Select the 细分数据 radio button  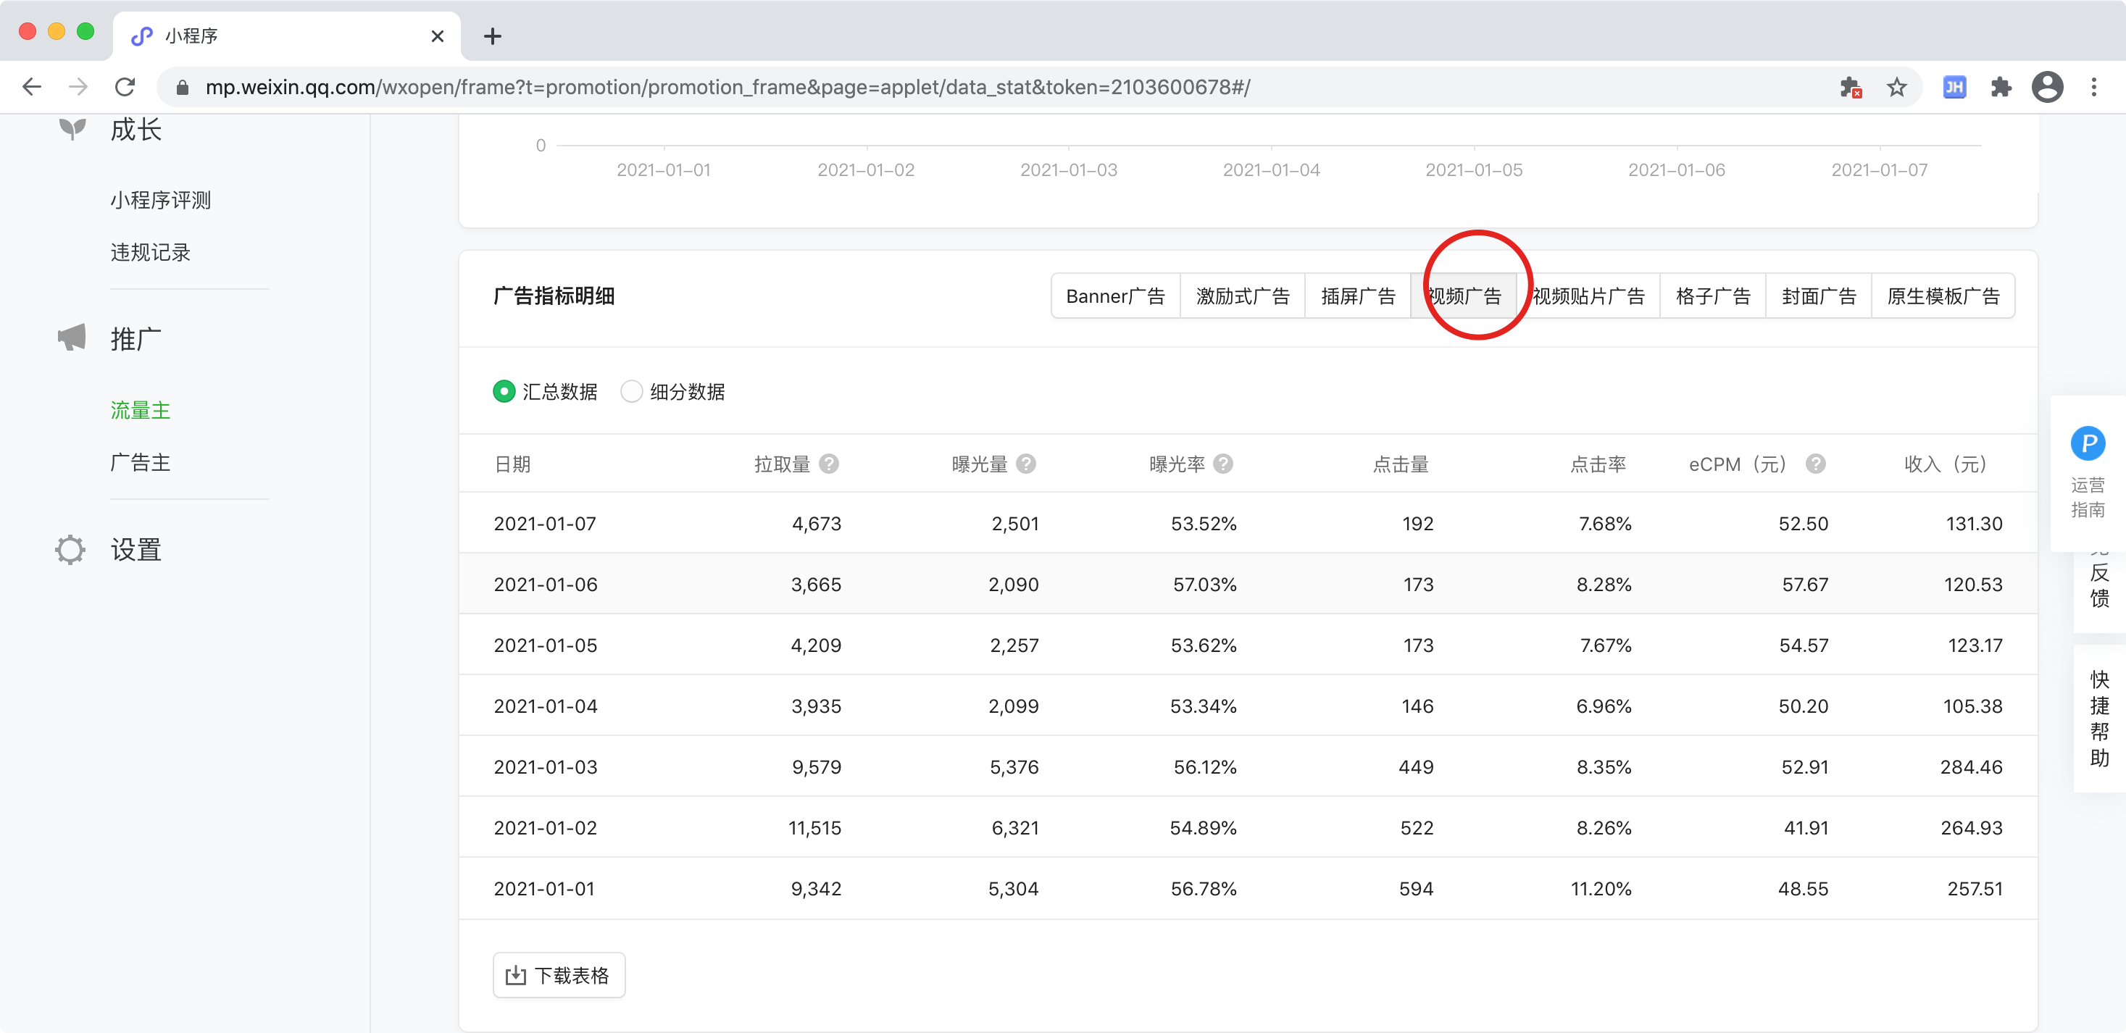click(x=631, y=391)
